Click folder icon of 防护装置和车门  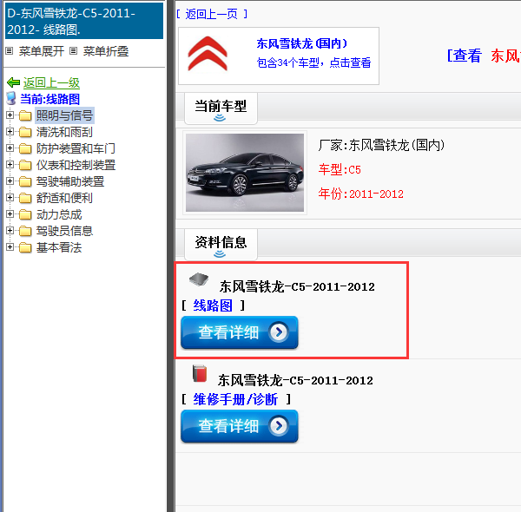25,148
